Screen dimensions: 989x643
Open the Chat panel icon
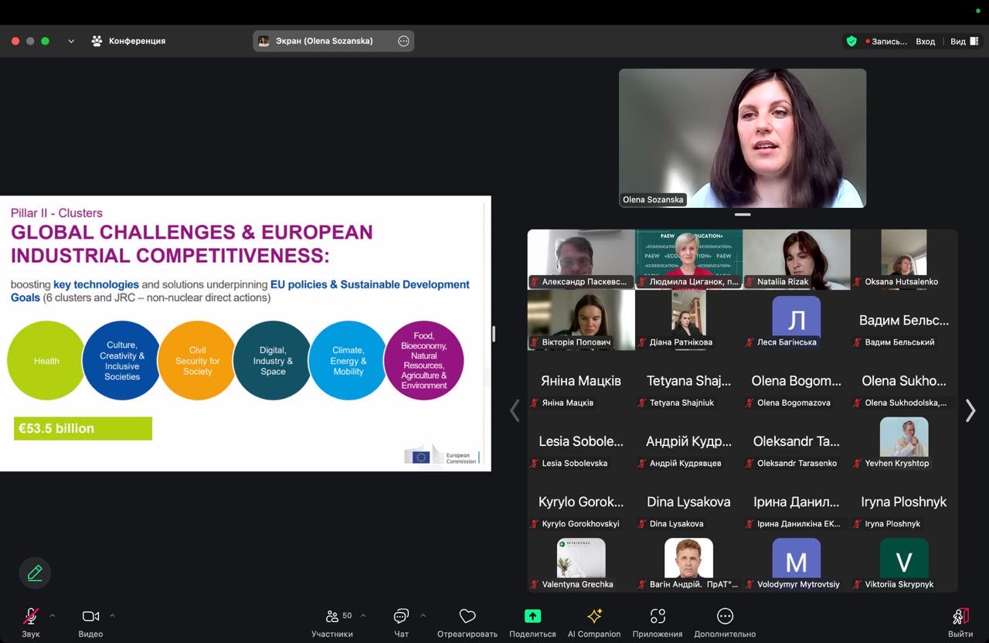coord(401,617)
